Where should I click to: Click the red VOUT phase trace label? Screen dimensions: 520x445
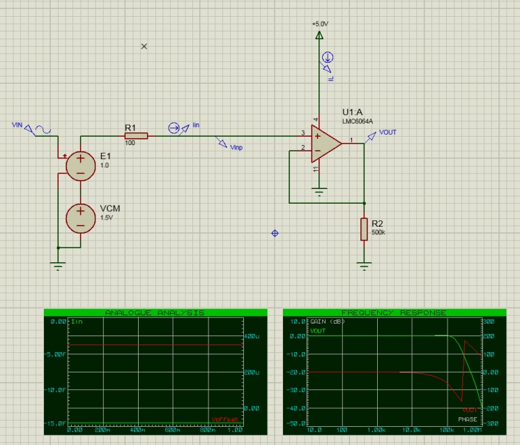(470, 410)
